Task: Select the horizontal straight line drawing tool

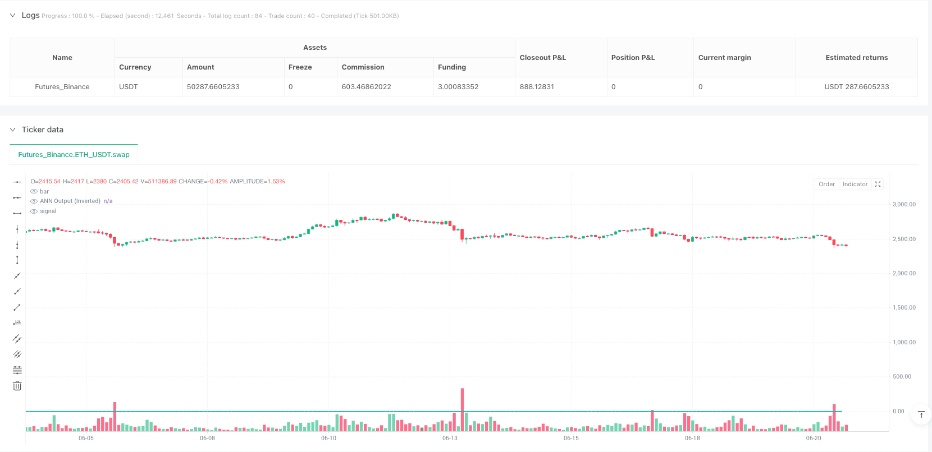Action: (x=17, y=182)
